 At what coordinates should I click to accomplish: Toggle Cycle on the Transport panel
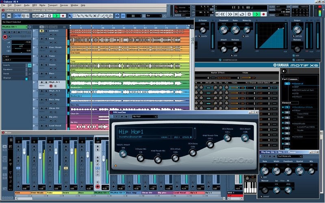pyautogui.click(x=242, y=14)
